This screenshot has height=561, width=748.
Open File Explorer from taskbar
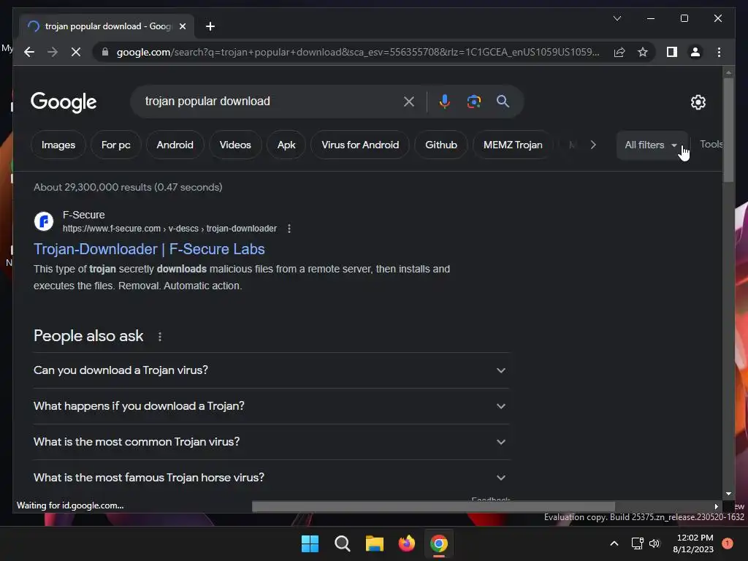pyautogui.click(x=375, y=543)
